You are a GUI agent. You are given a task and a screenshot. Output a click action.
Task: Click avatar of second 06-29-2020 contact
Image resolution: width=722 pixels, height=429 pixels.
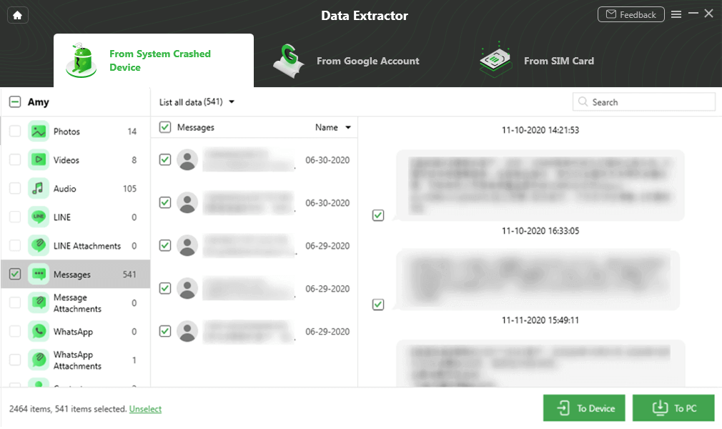(x=187, y=288)
